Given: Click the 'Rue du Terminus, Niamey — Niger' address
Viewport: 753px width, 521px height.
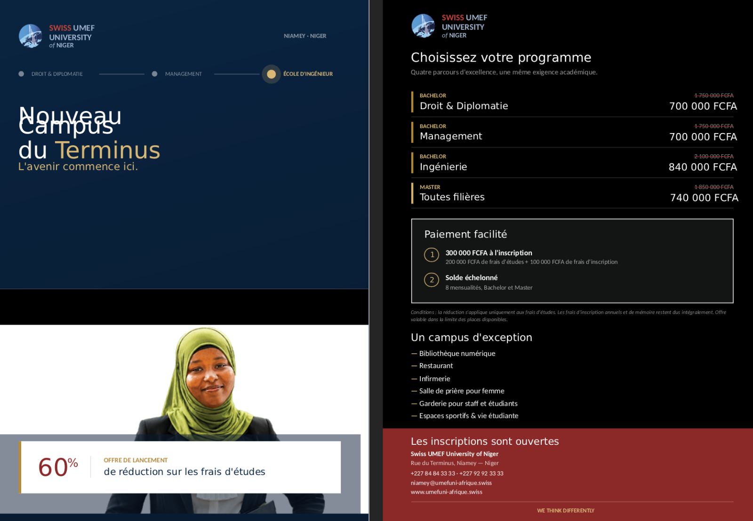Looking at the screenshot, I should (x=455, y=463).
